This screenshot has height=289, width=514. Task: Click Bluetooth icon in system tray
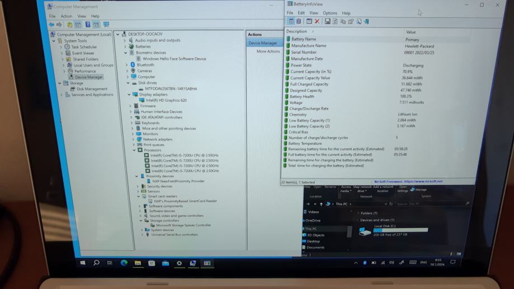tap(365, 263)
